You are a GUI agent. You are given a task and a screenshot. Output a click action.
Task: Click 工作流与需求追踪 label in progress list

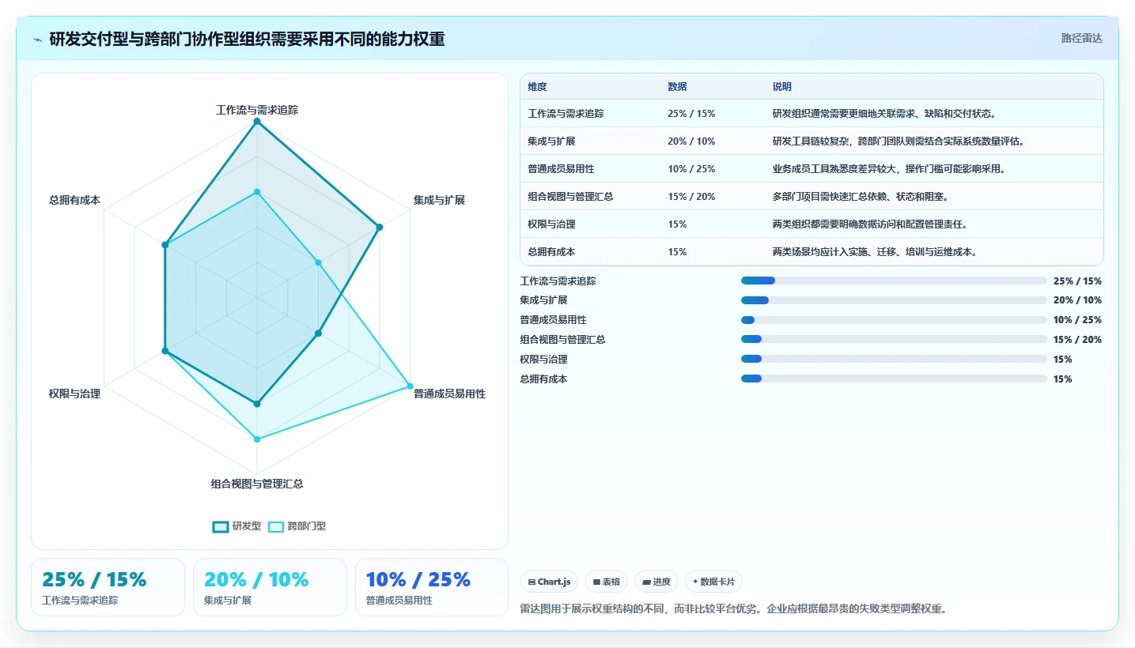click(x=558, y=281)
